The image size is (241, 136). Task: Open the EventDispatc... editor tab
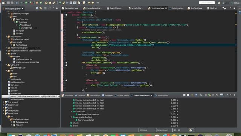[x=115, y=8]
